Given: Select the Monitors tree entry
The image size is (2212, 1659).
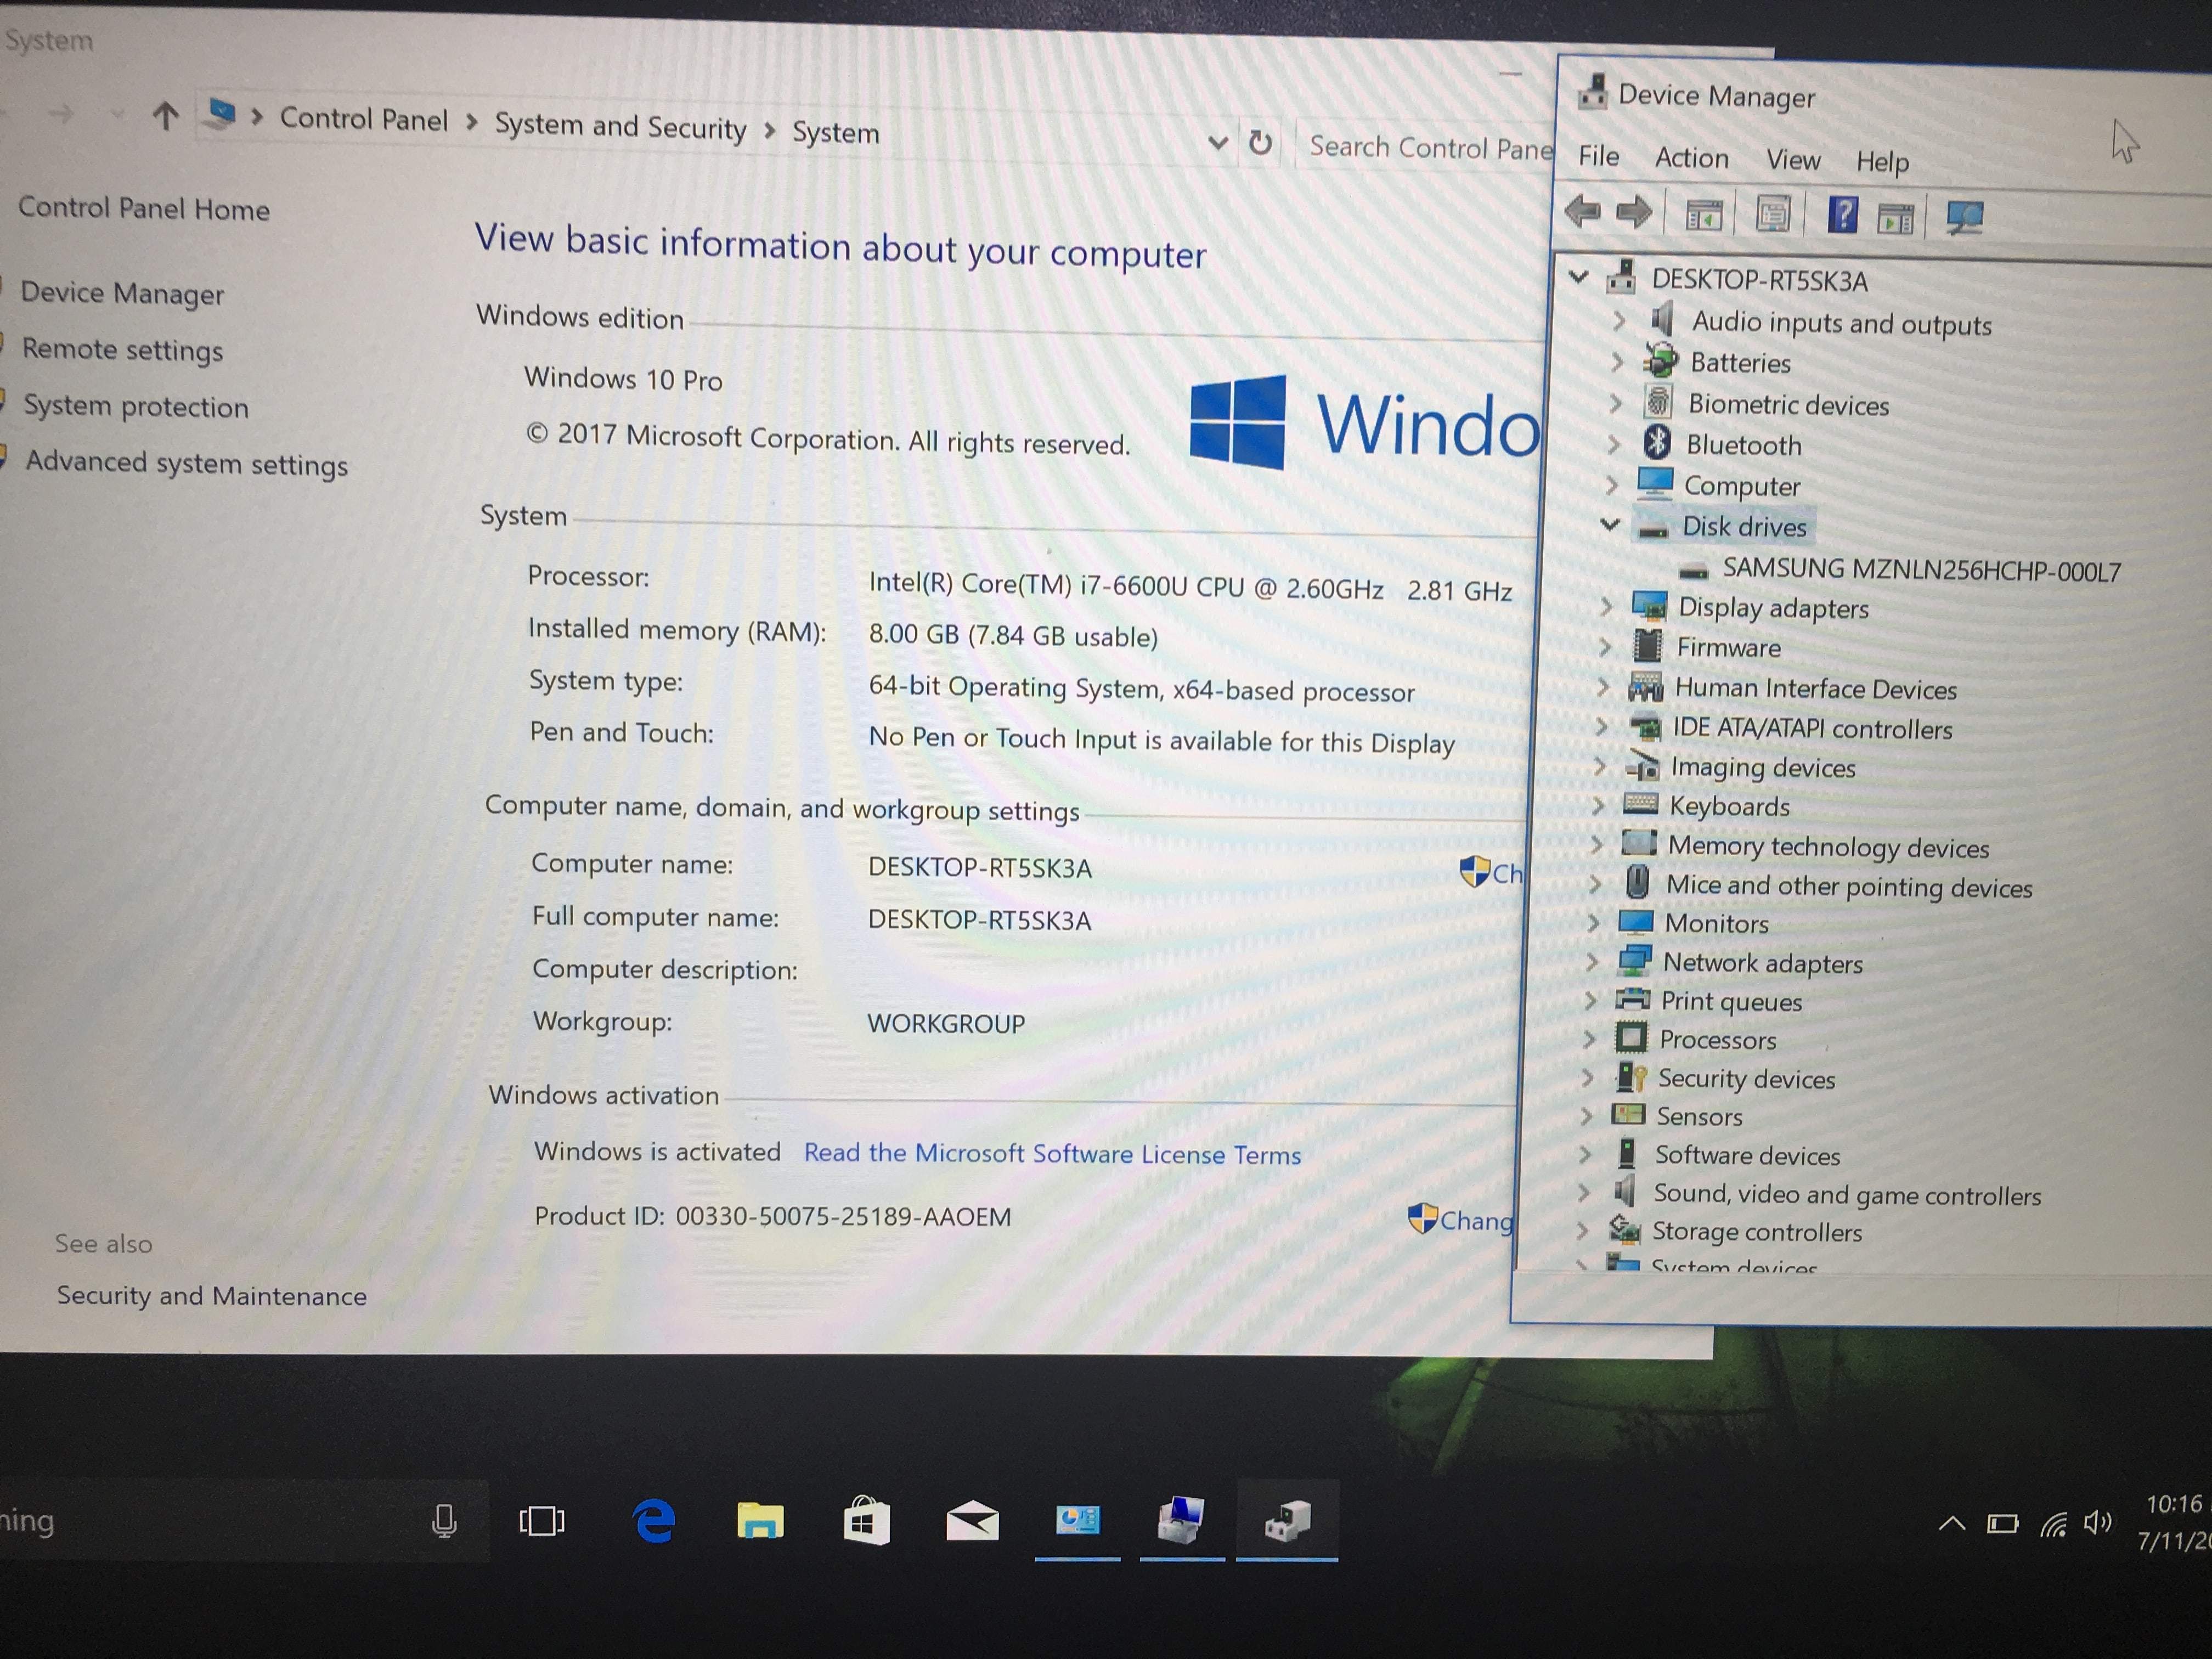Looking at the screenshot, I should [x=1716, y=922].
